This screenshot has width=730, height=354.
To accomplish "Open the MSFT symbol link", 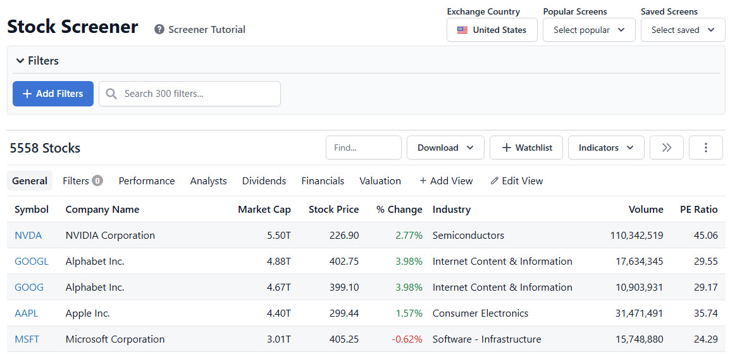I will (x=27, y=339).
